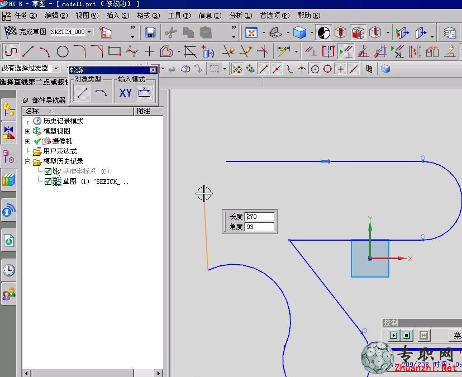Toggle snap to midpoint icon
The height and width of the screenshot is (377, 462).
(x=276, y=69)
